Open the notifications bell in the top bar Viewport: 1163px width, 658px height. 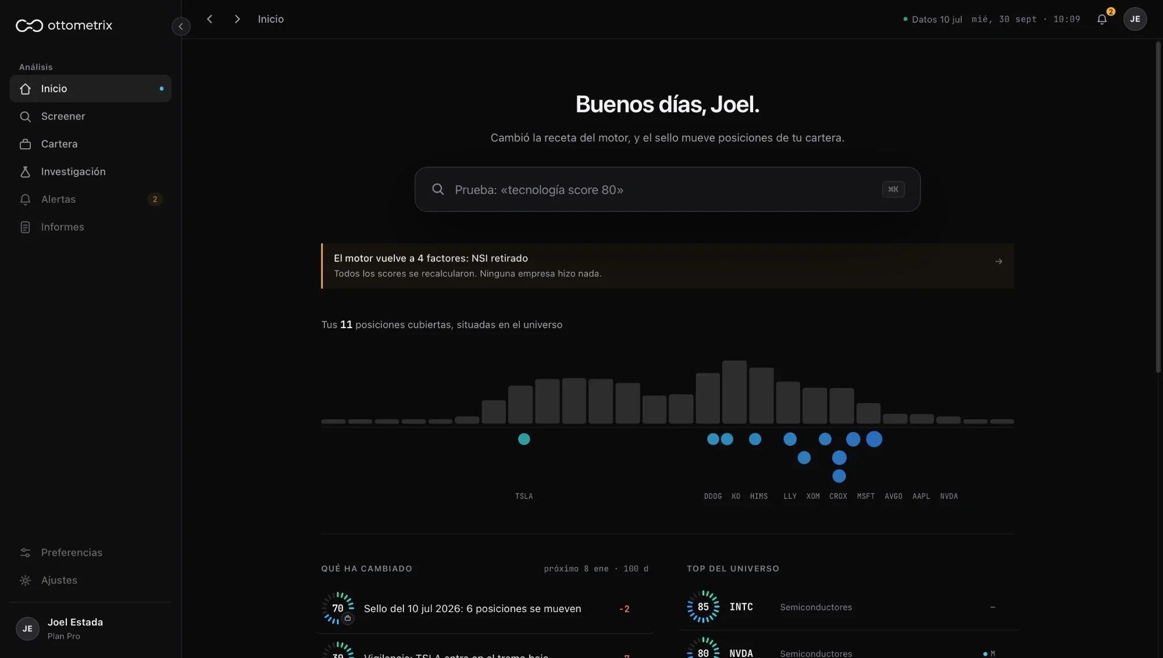tap(1102, 19)
